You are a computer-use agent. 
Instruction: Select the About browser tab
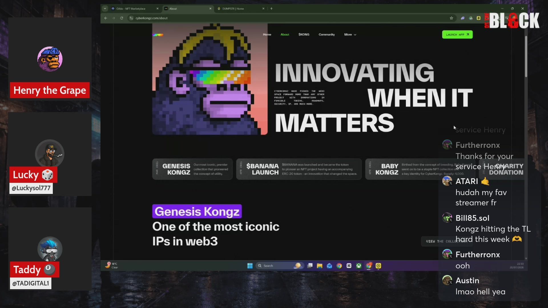coord(188,9)
